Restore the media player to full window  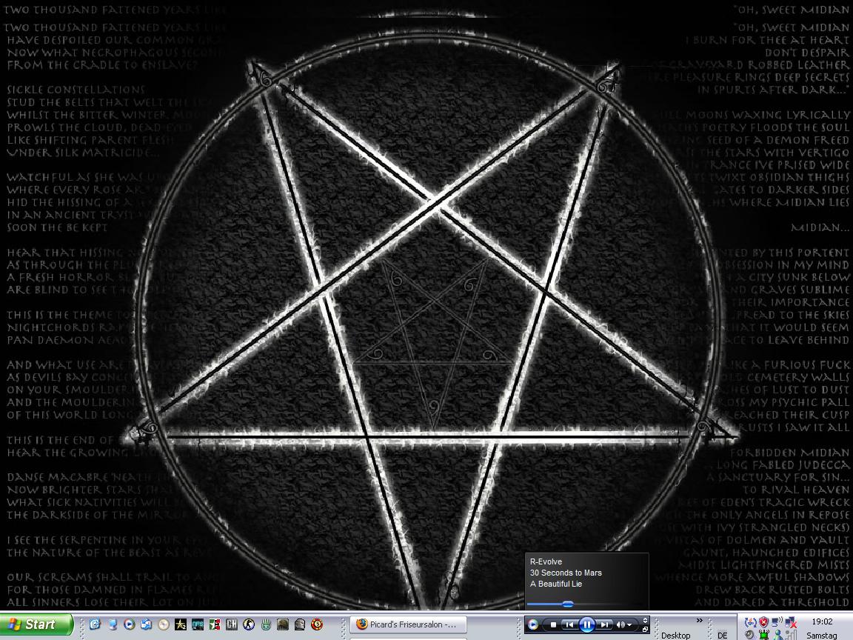click(x=645, y=630)
